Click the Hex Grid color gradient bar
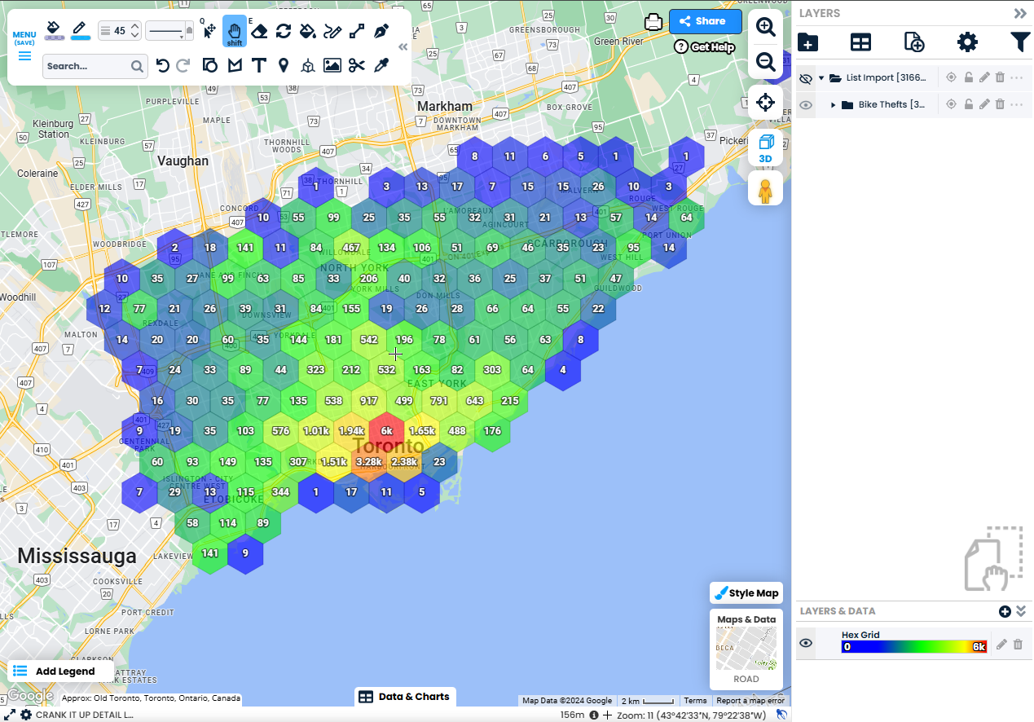Viewport: 1034px width, 722px height. coord(914,647)
